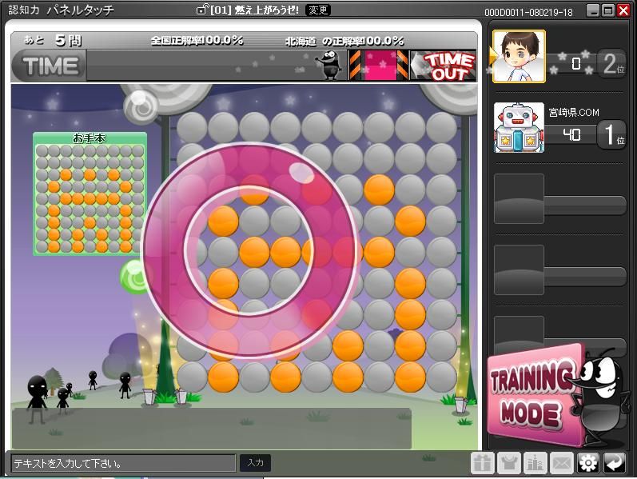
Task: Click the TRAINING MODE banner
Action: coord(535,394)
